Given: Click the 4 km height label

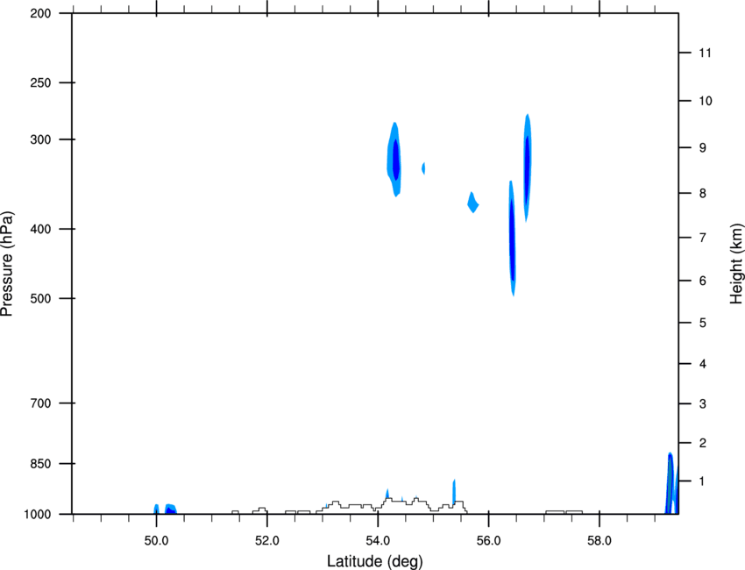Looking at the screenshot, I should [703, 364].
